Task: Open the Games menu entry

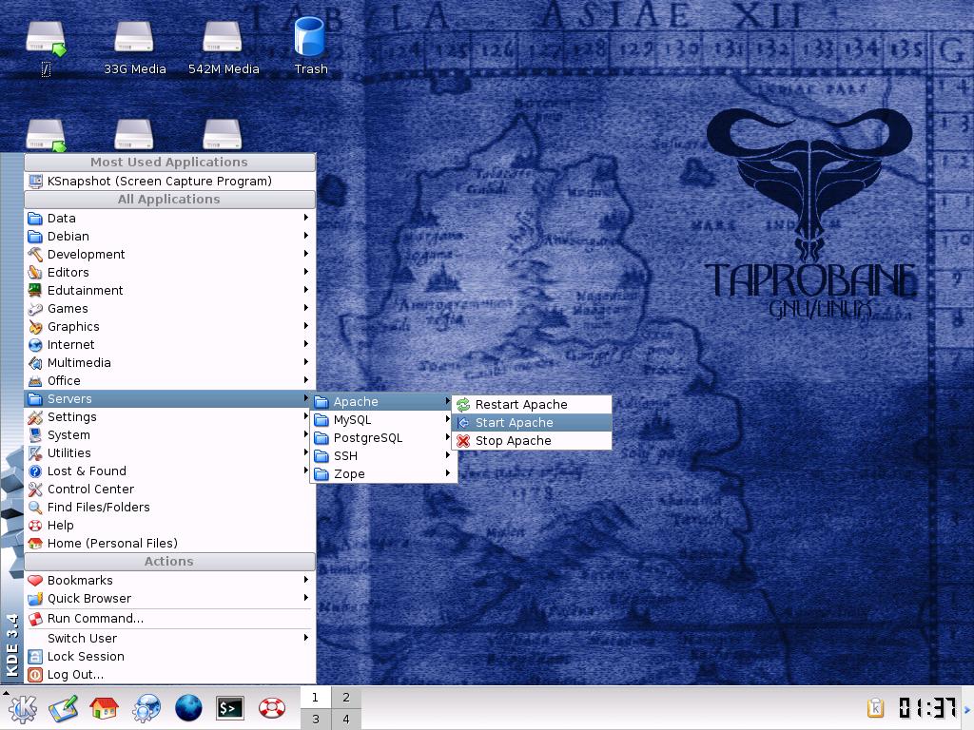Action: click(x=169, y=309)
